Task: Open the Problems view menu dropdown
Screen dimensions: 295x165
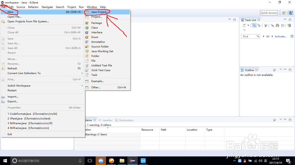Action: (281, 119)
